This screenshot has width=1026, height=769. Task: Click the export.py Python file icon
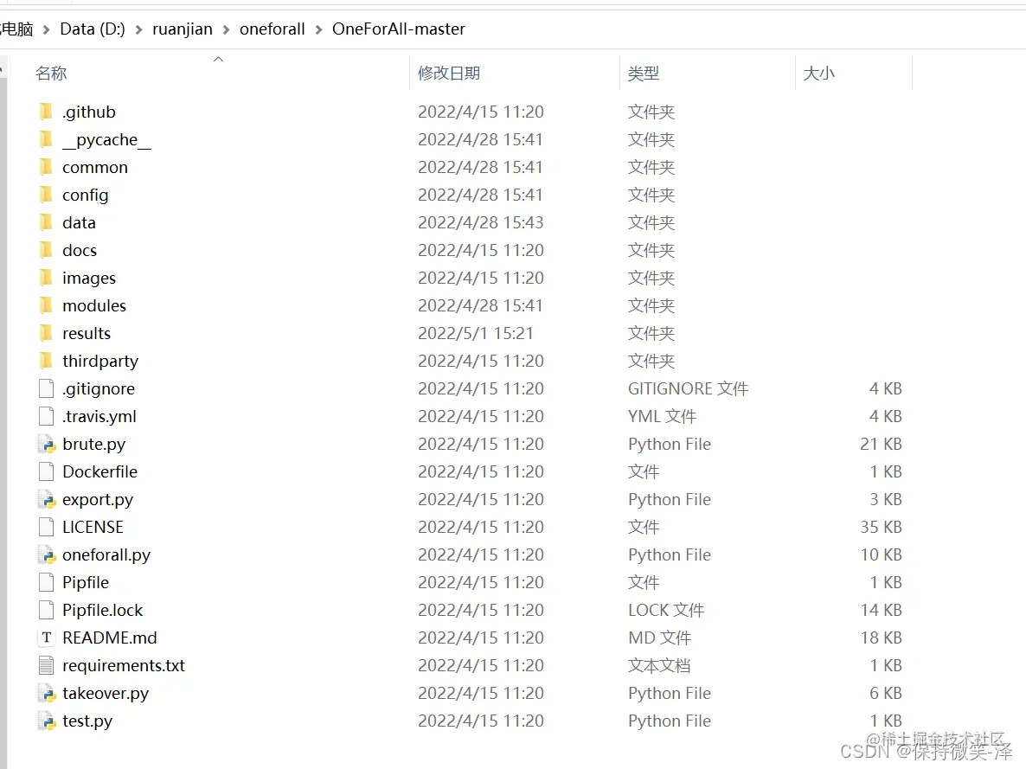point(47,499)
